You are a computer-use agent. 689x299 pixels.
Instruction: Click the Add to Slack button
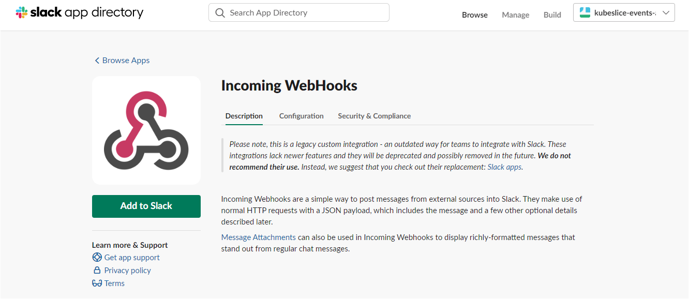tap(146, 206)
